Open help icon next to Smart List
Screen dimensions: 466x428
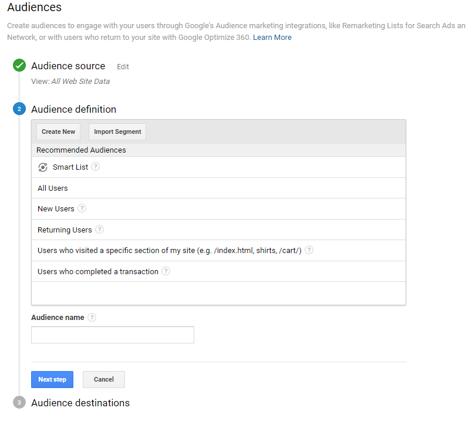(95, 167)
